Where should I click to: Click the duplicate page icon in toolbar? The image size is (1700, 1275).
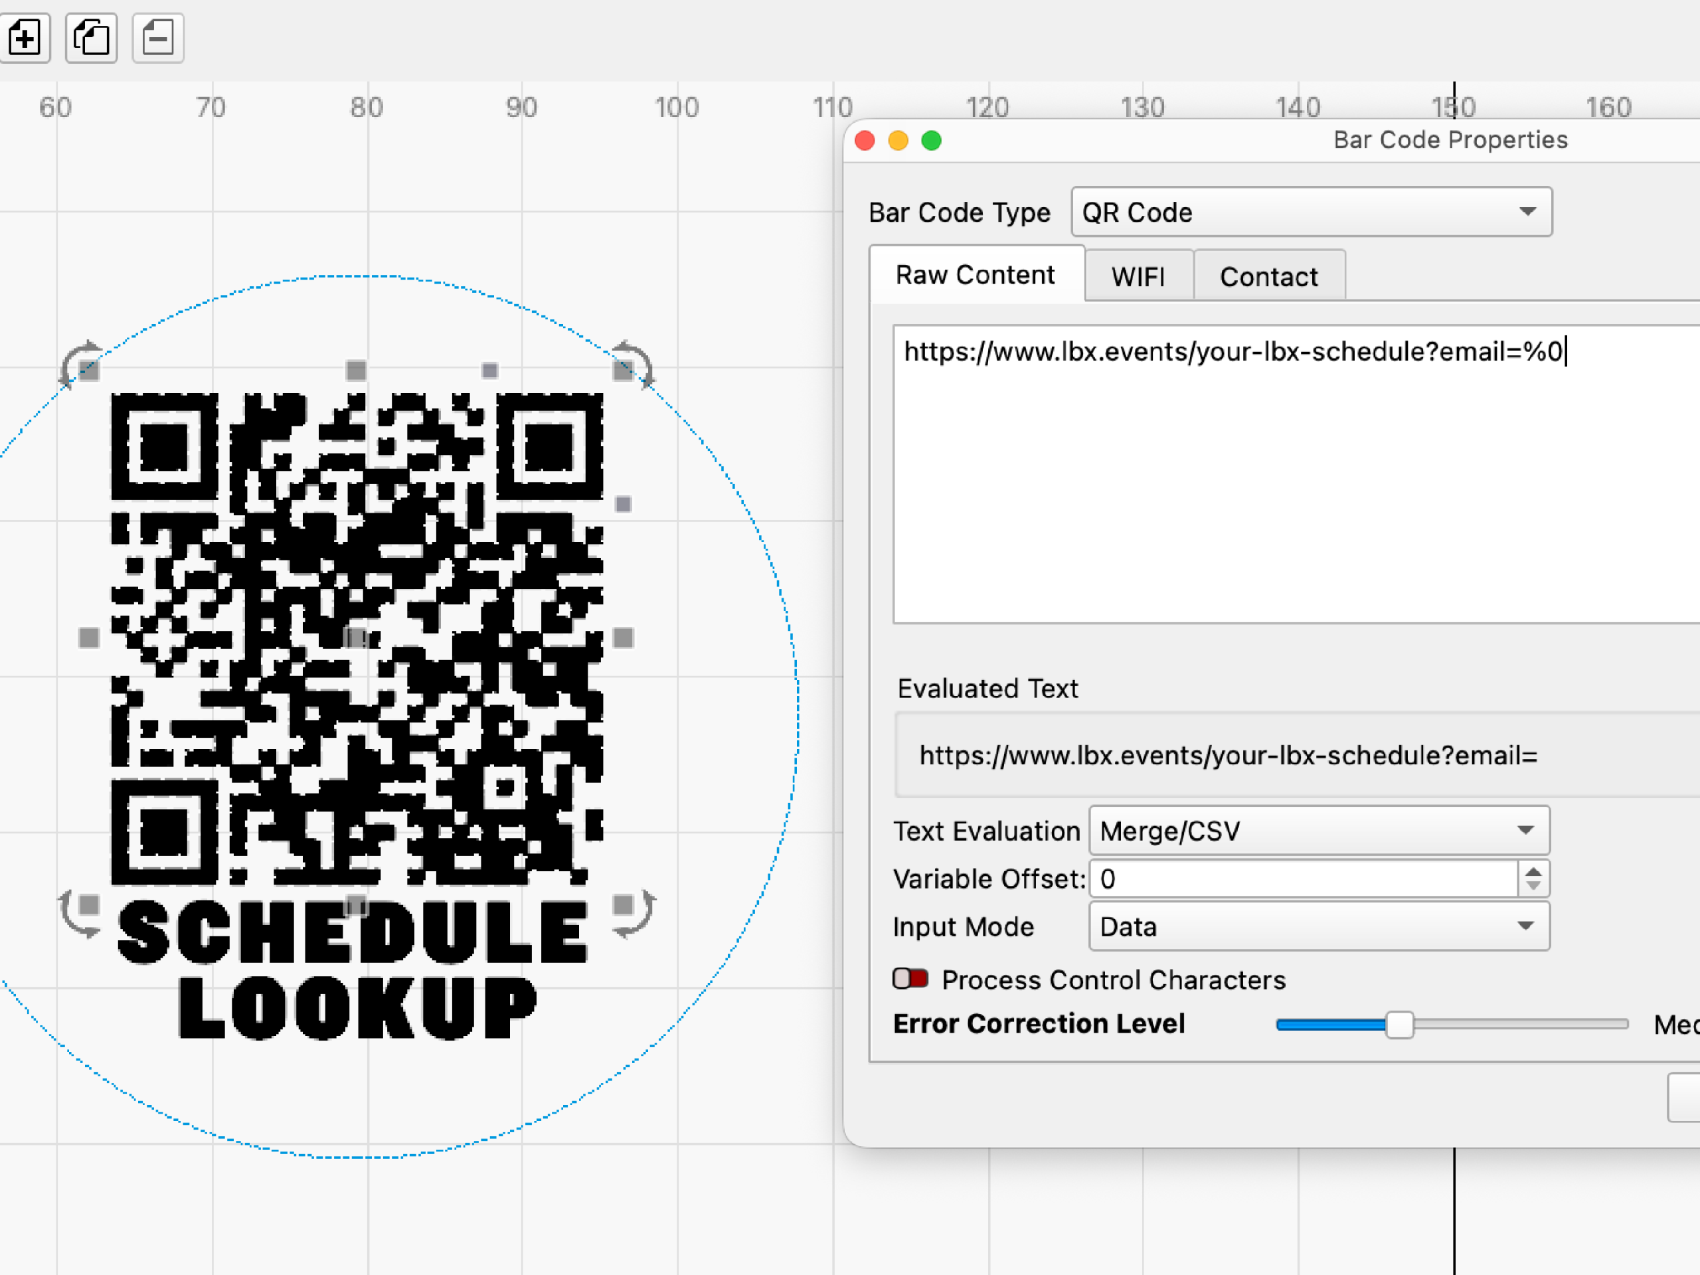(x=92, y=37)
